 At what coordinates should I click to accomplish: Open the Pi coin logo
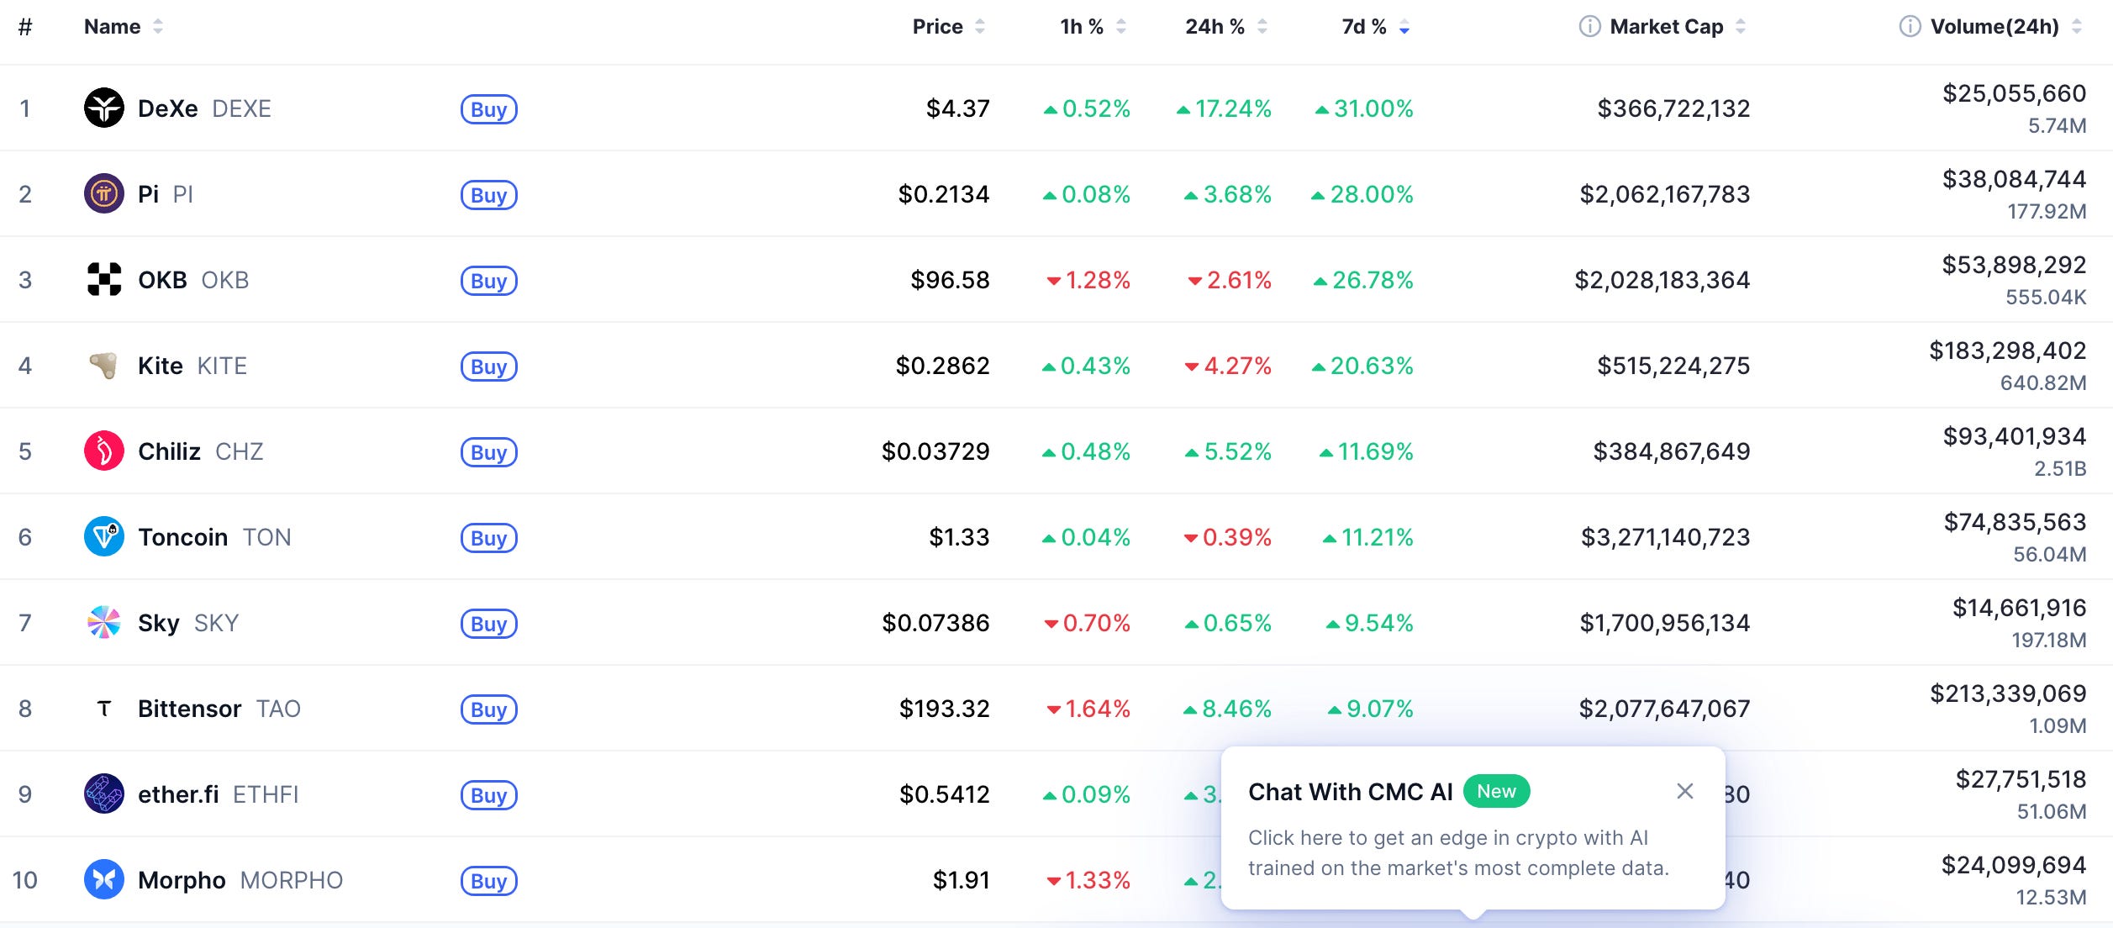coord(104,193)
